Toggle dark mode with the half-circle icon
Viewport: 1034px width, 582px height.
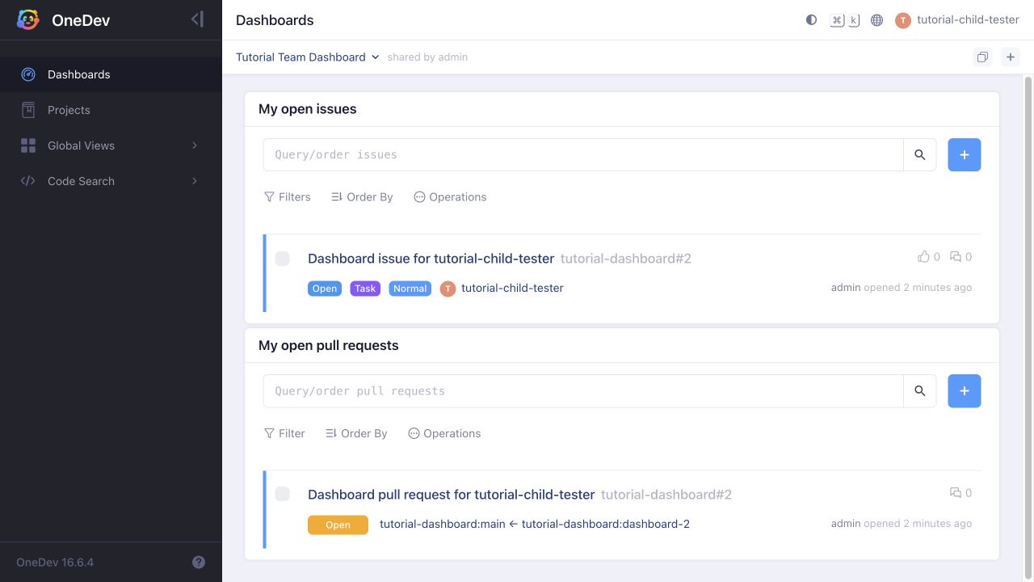(x=811, y=20)
